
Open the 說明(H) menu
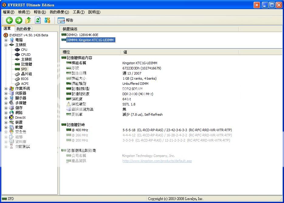coord(94,12)
